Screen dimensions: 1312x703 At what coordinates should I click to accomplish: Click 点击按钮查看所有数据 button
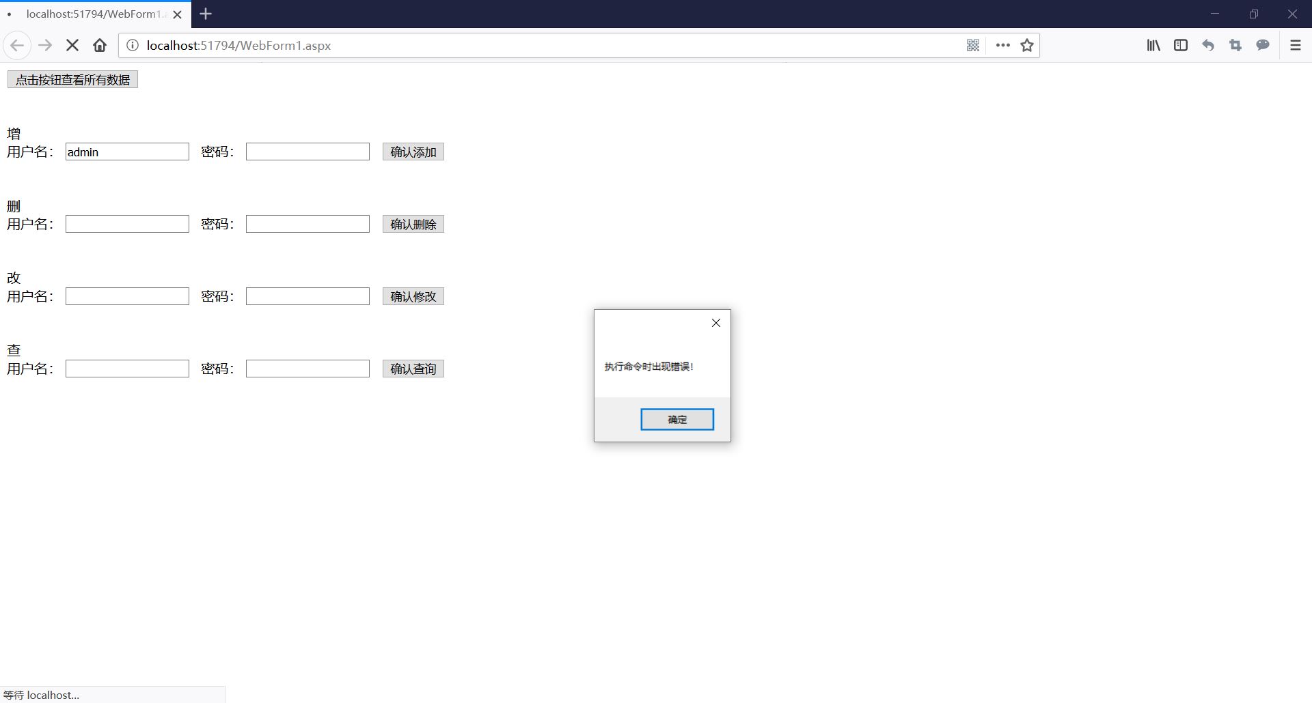coord(72,80)
